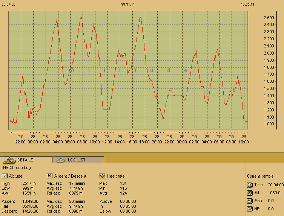
Task: Click the Heart rate heart icon
Action: pos(102,176)
